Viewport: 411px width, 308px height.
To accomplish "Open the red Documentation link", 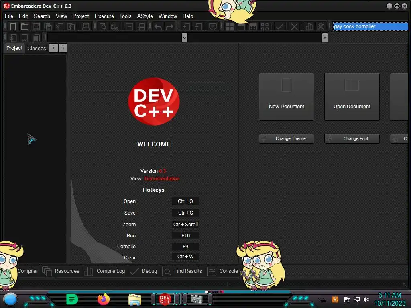I will pos(162,179).
